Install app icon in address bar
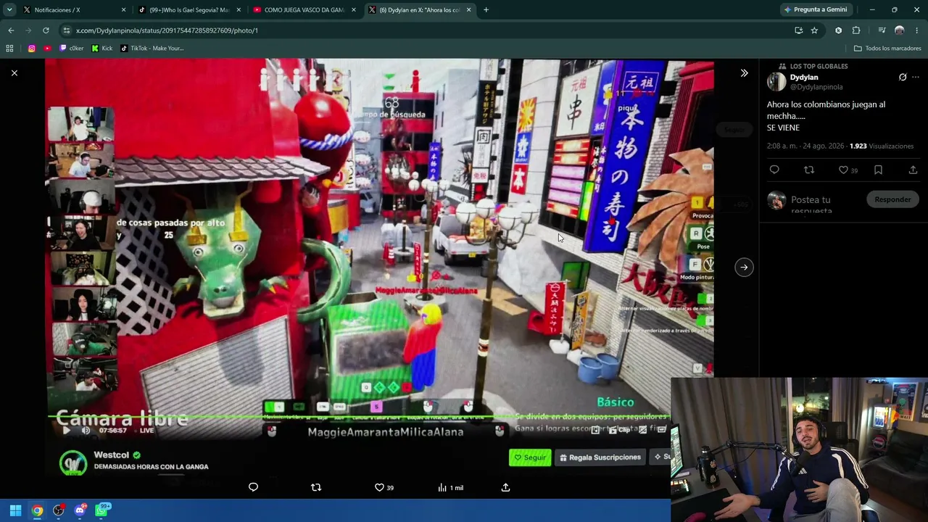928x522 pixels. pos(798,30)
